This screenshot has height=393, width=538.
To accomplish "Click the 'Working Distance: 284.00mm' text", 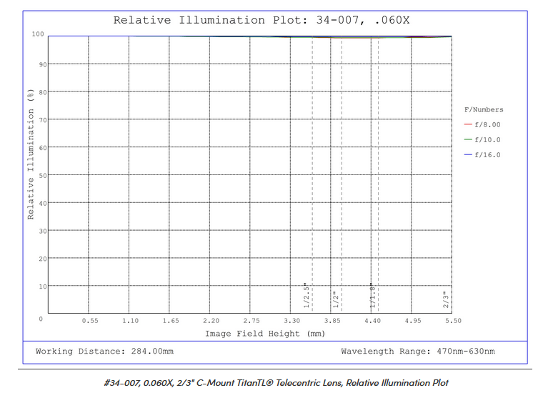I will point(104,352).
